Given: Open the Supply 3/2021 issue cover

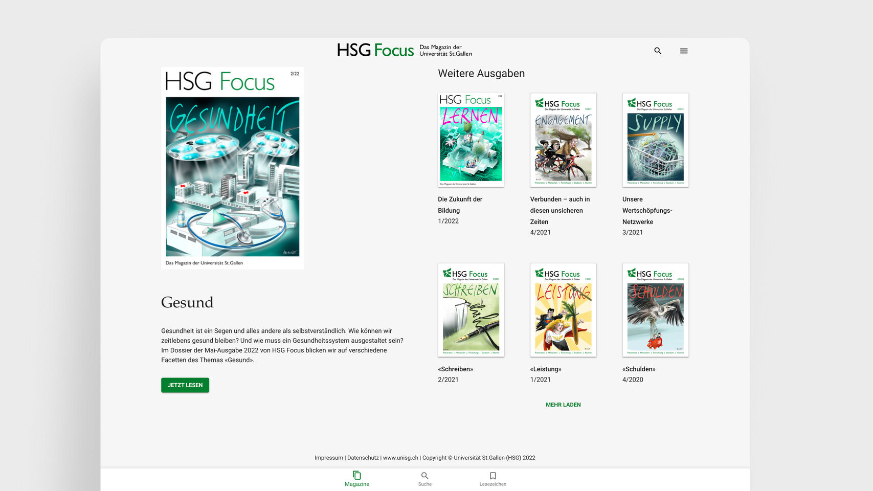Looking at the screenshot, I should coord(656,140).
